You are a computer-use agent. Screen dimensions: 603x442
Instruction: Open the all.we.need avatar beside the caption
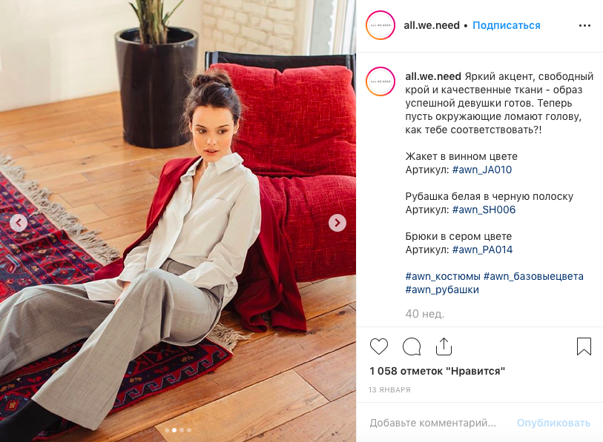tap(380, 81)
